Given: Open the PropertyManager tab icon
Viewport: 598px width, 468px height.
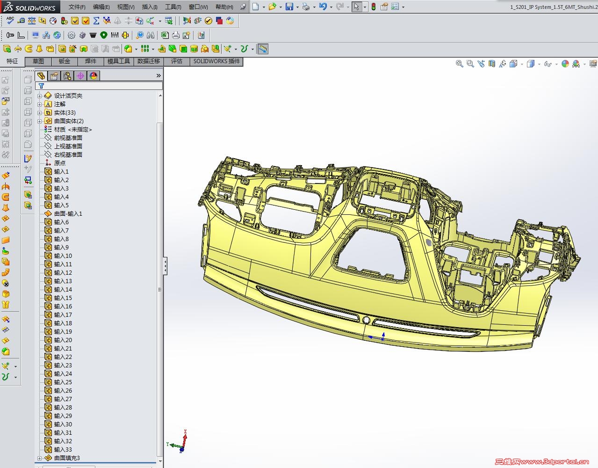Looking at the screenshot, I should click(54, 76).
